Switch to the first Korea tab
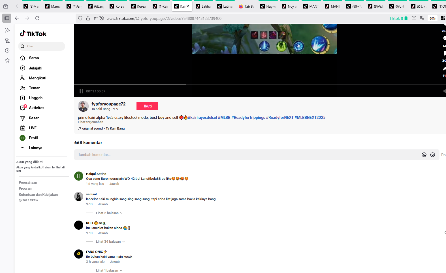This screenshot has height=273, width=446. pyautogui.click(x=117, y=6)
